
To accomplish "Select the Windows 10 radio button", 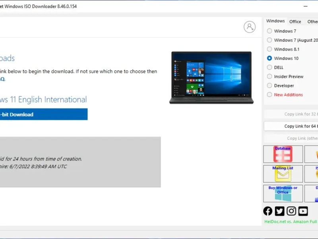I will point(270,58).
